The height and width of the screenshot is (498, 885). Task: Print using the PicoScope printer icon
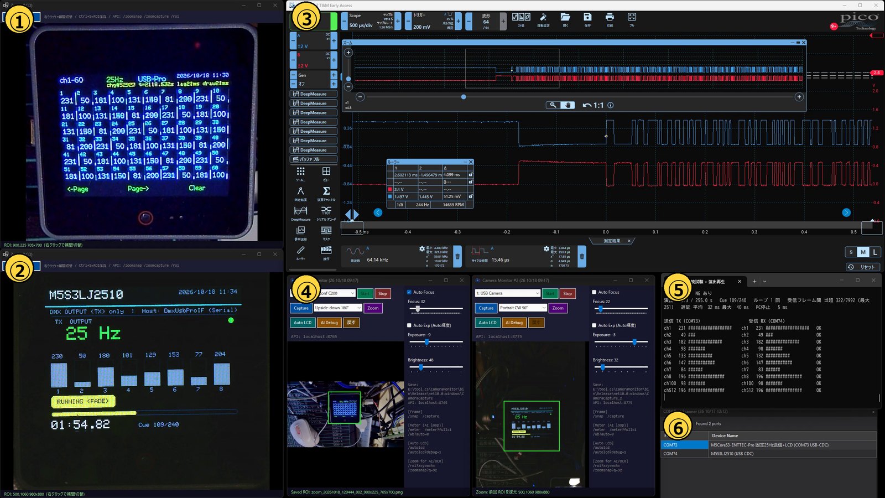610,19
